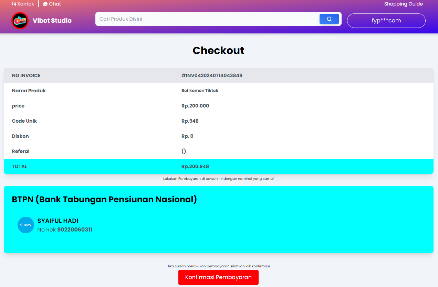Focus the Cari Produk Disini search field
This screenshot has height=287, width=438.
208,19
